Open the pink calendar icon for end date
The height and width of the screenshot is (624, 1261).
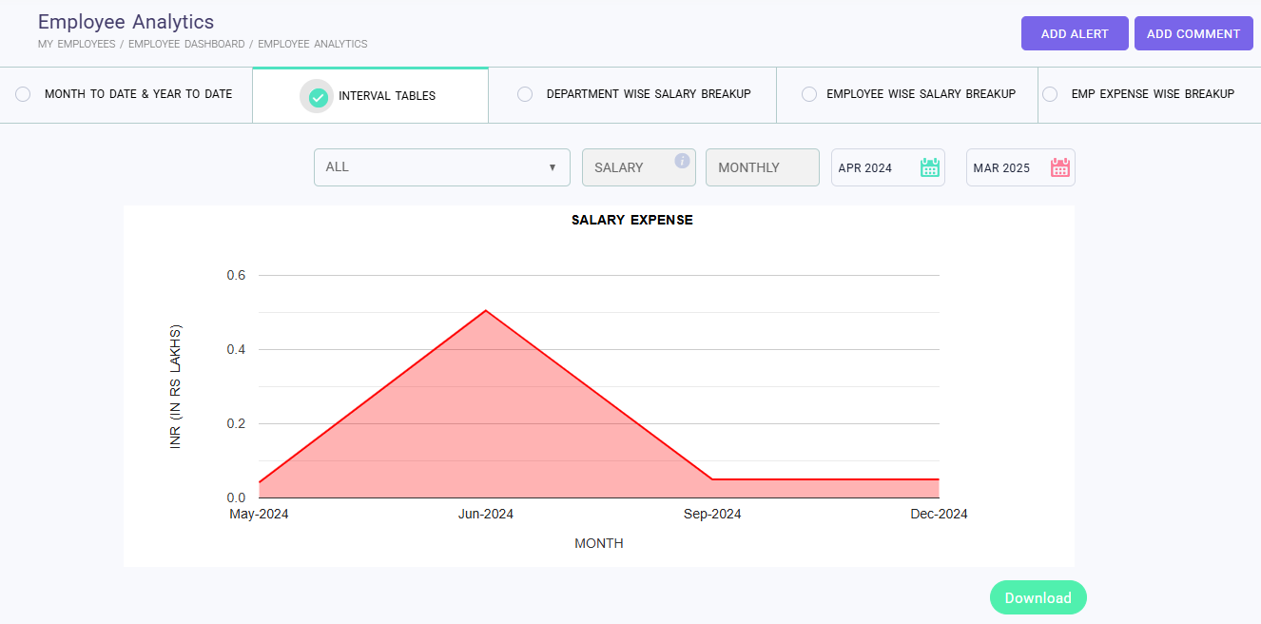point(1059,167)
